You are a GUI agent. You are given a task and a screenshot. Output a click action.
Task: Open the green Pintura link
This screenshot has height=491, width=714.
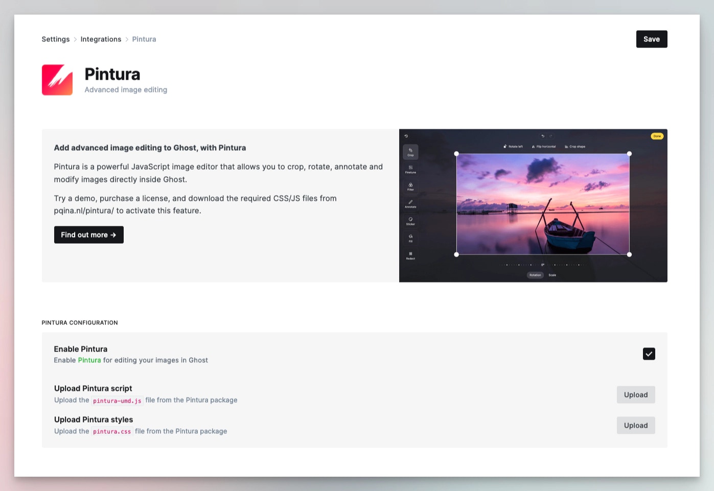[89, 360]
